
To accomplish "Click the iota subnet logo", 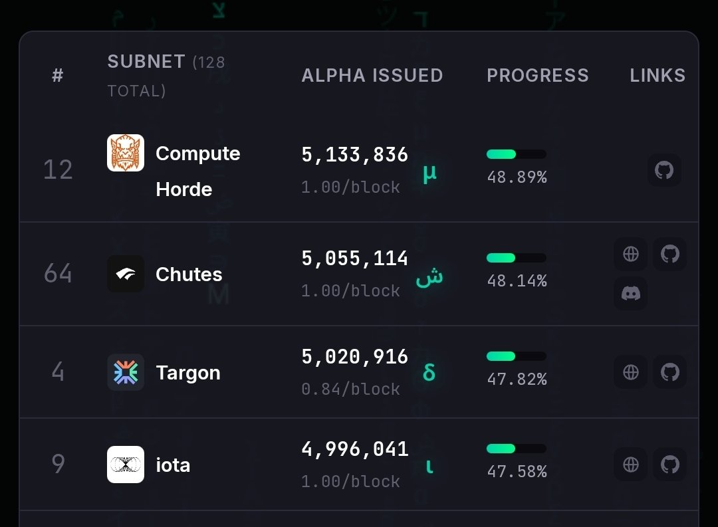I will pos(126,464).
